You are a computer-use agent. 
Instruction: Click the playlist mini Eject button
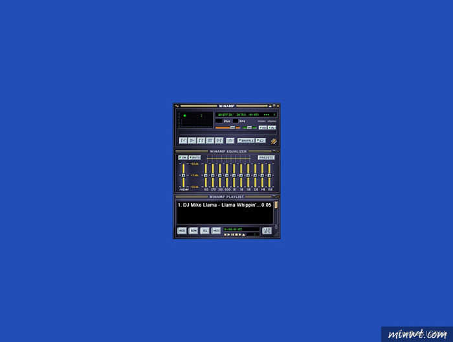click(x=243, y=235)
